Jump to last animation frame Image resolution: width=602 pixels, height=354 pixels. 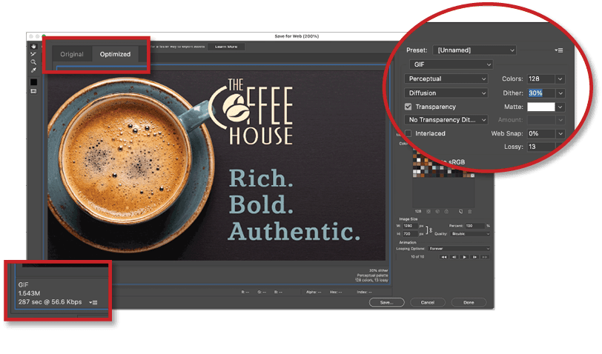485,257
